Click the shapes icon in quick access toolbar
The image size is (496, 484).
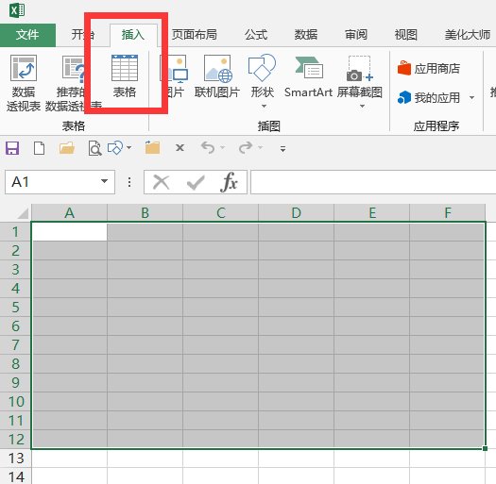point(115,147)
